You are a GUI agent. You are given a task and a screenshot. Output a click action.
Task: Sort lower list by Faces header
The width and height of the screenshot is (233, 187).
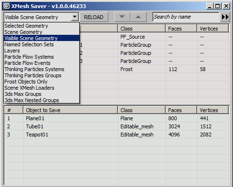click(x=181, y=110)
